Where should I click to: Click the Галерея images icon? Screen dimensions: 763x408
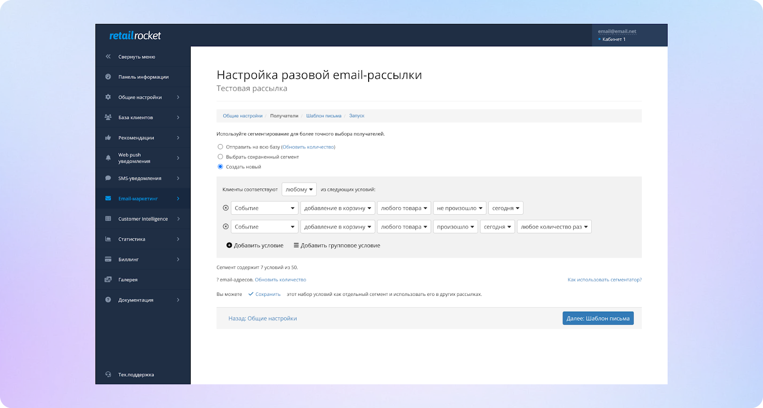click(108, 280)
